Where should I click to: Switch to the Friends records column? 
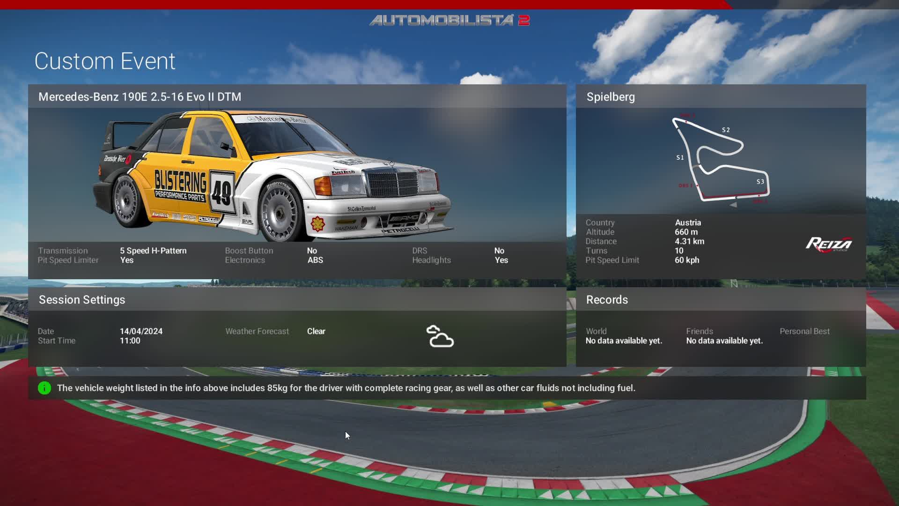pyautogui.click(x=699, y=331)
